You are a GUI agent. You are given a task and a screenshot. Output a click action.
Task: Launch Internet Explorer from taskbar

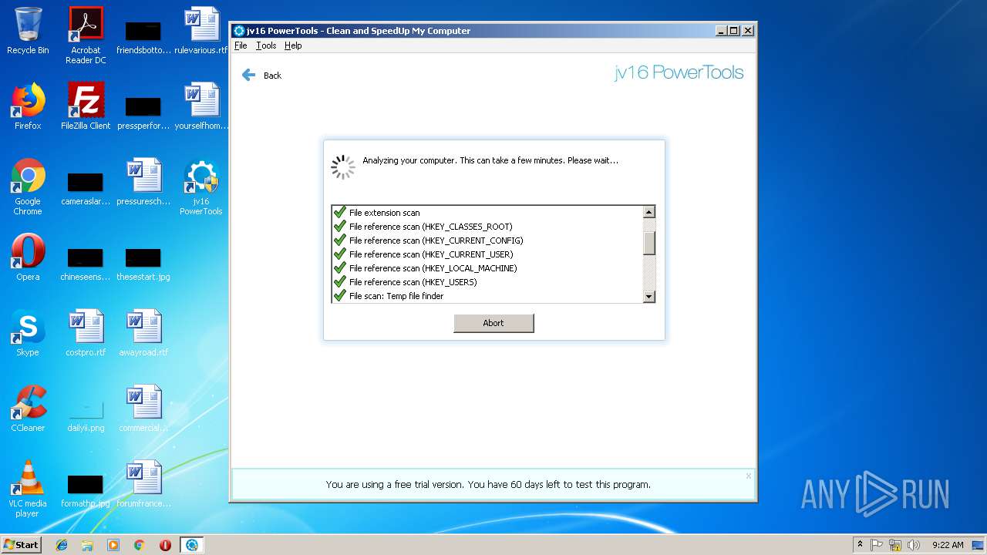(x=62, y=545)
